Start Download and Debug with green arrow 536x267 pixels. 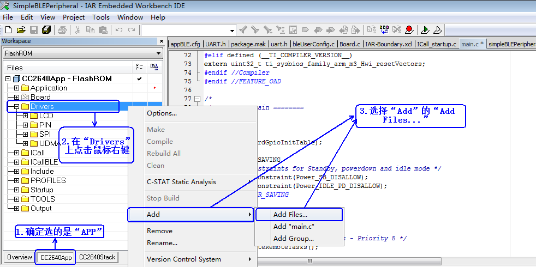(x=425, y=30)
